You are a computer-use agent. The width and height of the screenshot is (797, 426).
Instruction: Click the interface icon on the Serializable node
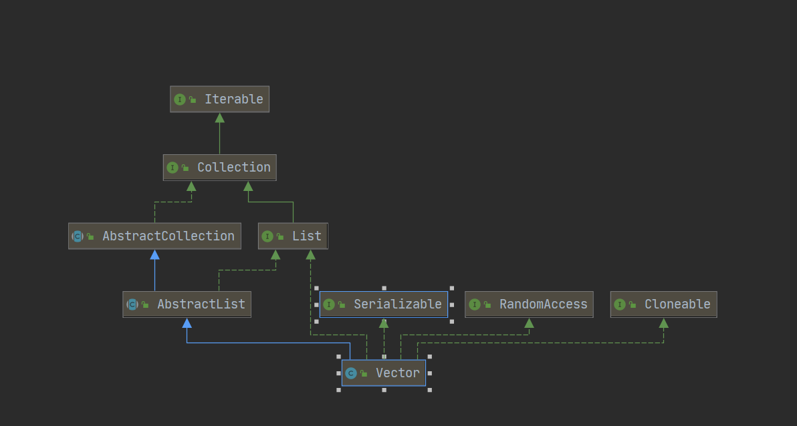[328, 304]
